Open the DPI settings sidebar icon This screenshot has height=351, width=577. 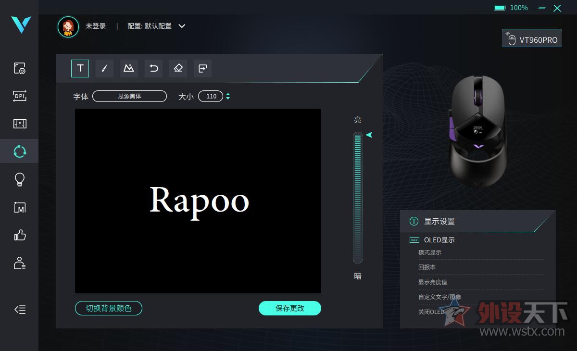(20, 96)
